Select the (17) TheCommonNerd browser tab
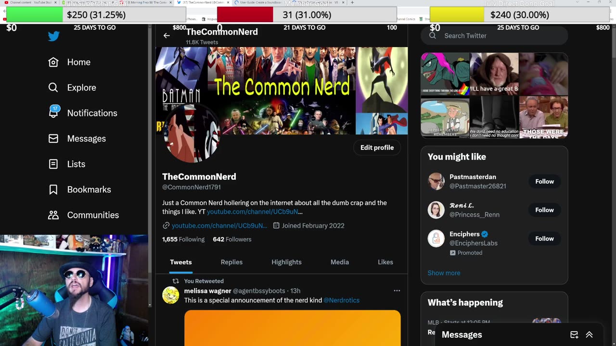Image resolution: width=616 pixels, height=346 pixels. pos(202,2)
